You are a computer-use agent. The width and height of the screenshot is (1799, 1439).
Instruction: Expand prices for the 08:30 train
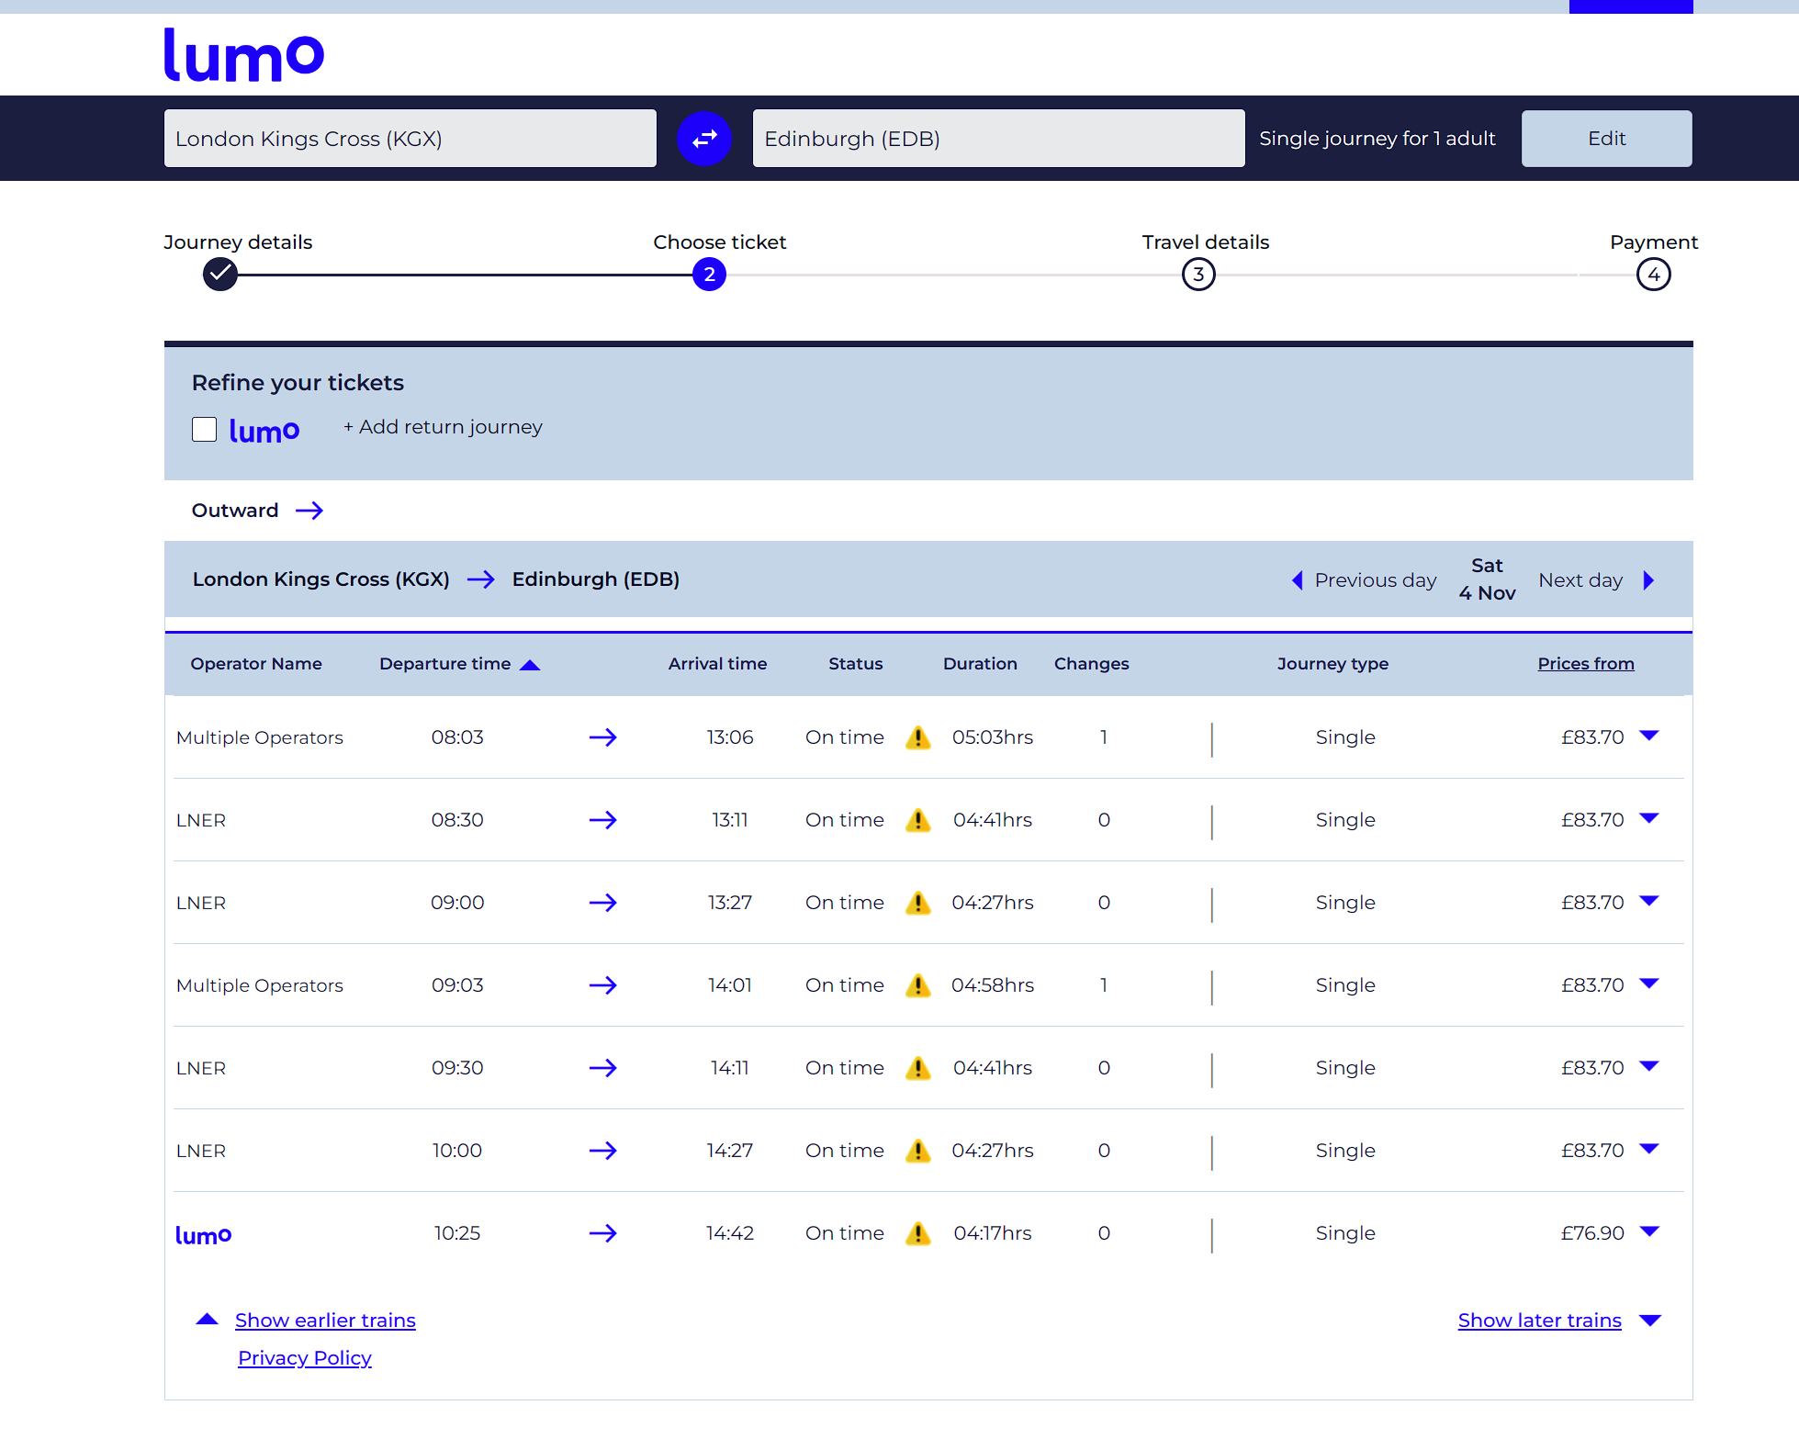[1649, 818]
